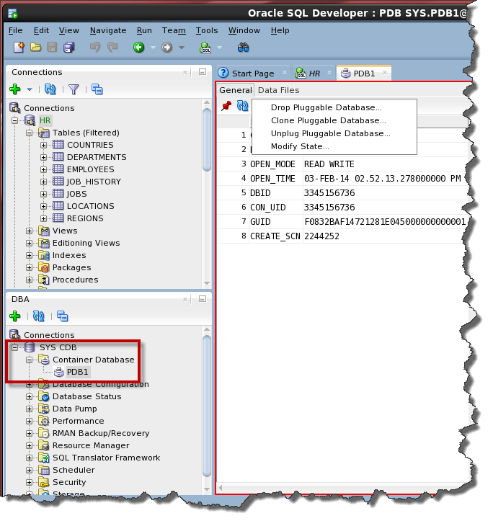Click green plus icon in DBA panel
The image size is (493, 521).
pos(15,316)
